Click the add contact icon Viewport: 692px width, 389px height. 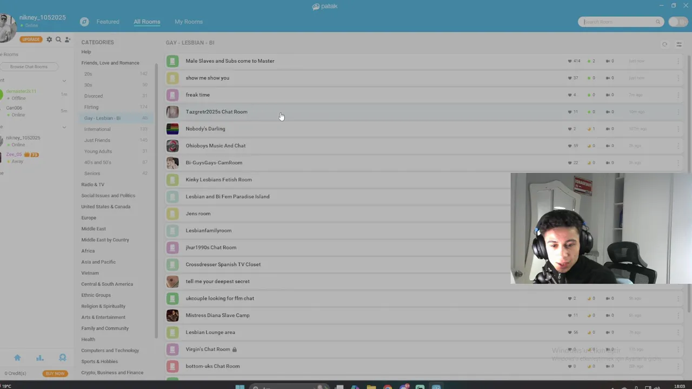[68, 39]
